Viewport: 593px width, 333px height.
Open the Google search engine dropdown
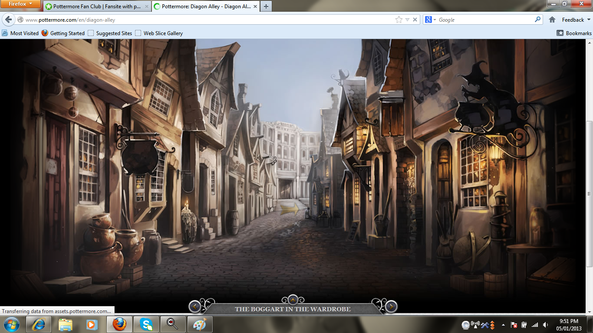(x=435, y=20)
